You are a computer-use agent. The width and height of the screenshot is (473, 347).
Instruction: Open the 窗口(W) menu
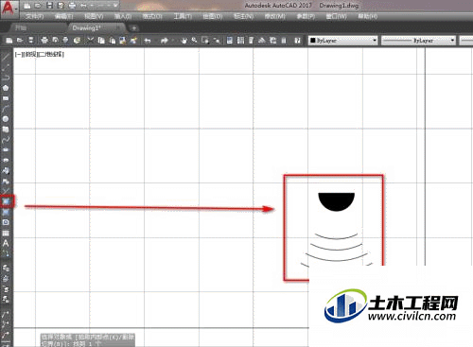pyautogui.click(x=336, y=16)
